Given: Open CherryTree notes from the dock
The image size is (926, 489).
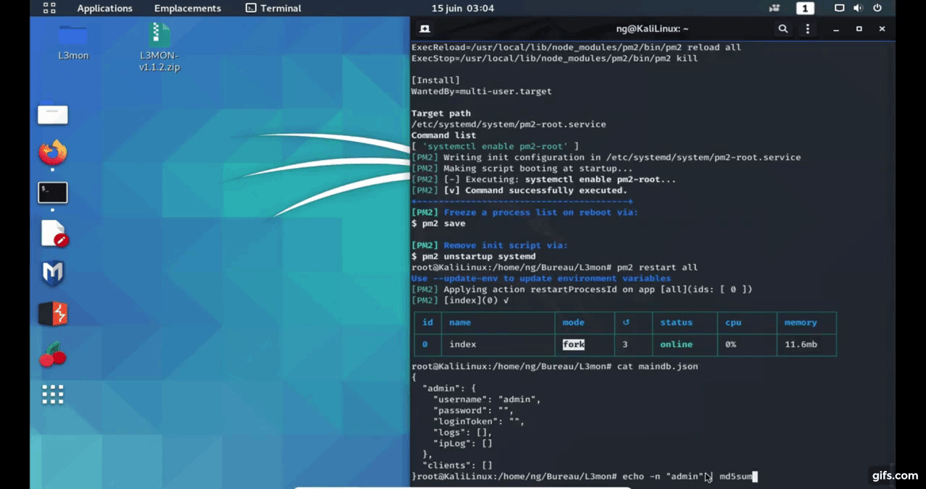Looking at the screenshot, I should [x=52, y=354].
